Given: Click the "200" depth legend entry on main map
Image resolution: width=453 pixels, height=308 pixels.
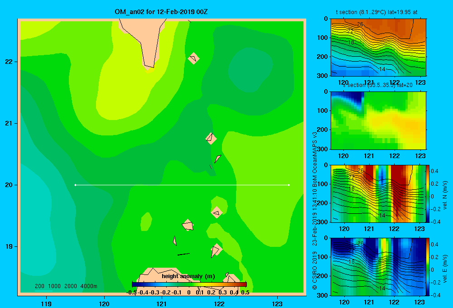Looking at the screenshot, I should pyautogui.click(x=39, y=286).
